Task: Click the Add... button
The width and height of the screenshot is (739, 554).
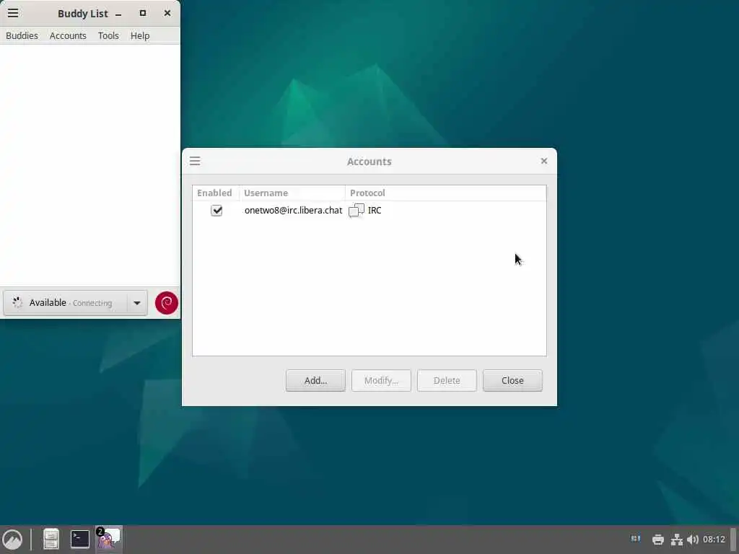Action: (315, 381)
